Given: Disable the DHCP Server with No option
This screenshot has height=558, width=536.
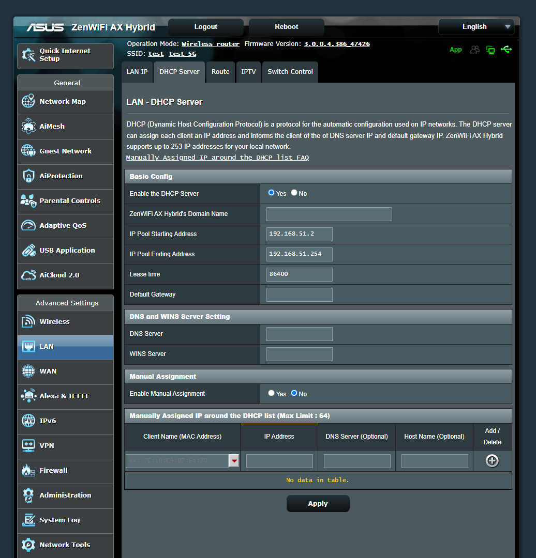Looking at the screenshot, I should pos(293,192).
